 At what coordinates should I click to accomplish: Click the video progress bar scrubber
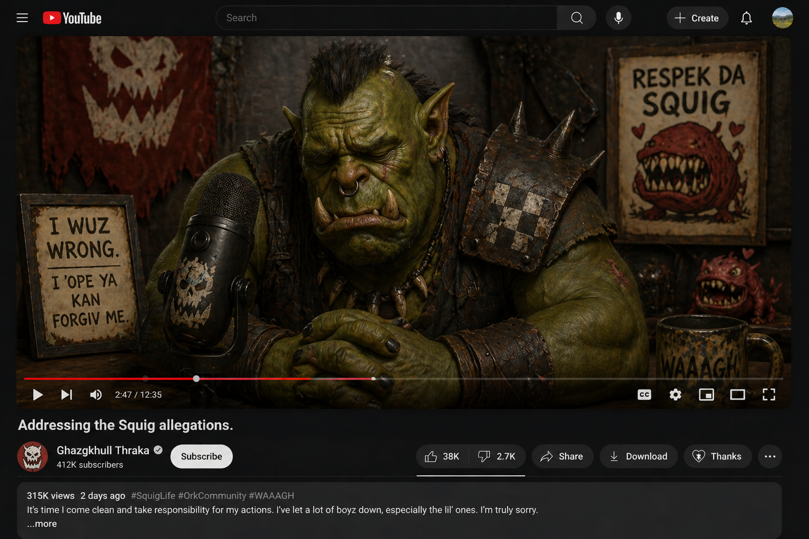196,378
